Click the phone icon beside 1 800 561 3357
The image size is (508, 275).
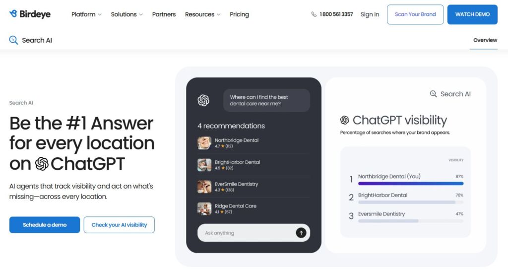pos(314,14)
